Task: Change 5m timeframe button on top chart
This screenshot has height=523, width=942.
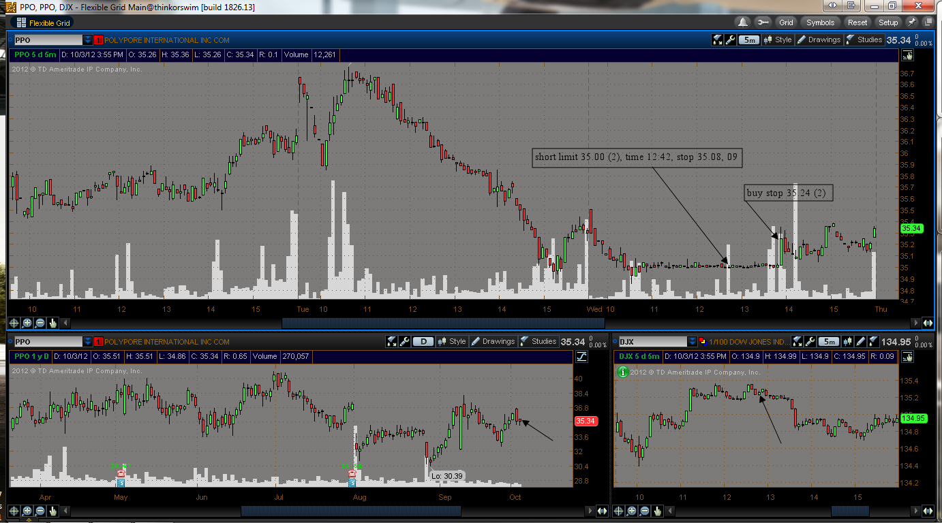Action: (x=749, y=39)
